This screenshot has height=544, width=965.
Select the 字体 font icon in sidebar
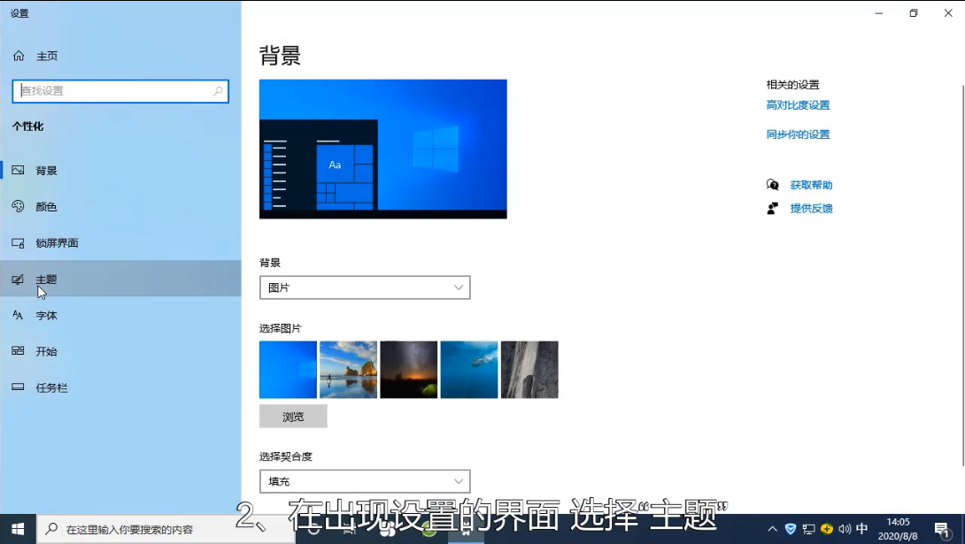tap(18, 315)
